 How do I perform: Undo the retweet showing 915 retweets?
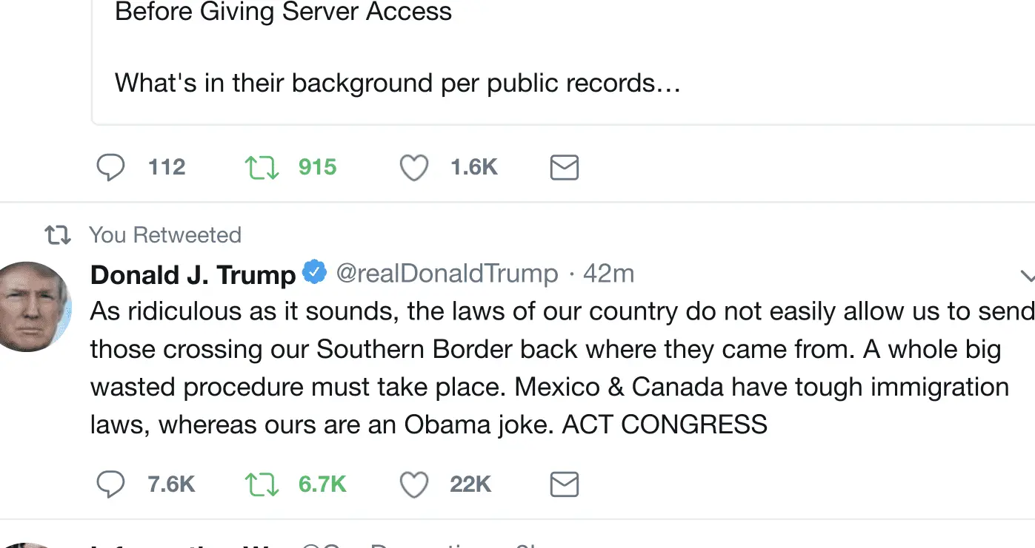click(x=262, y=168)
